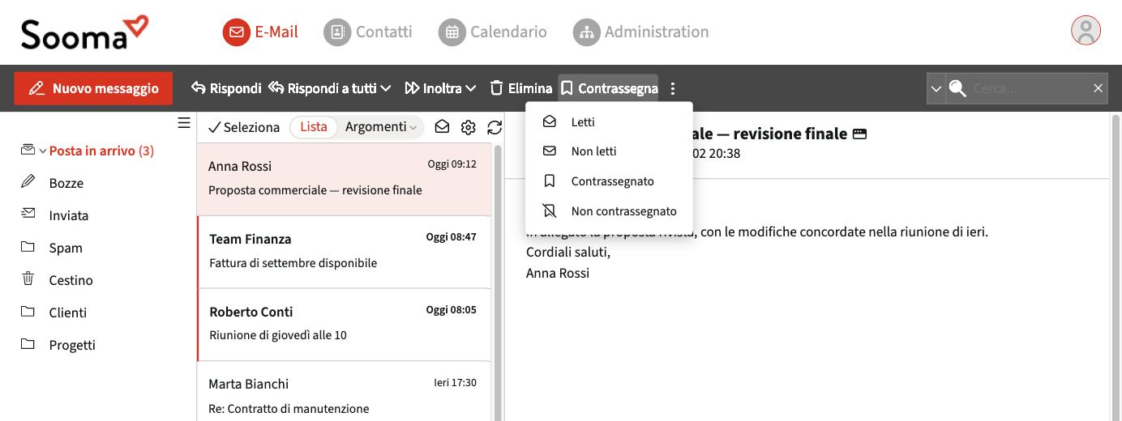Click the icon after the message subject title
Image resolution: width=1122 pixels, height=421 pixels.
(x=860, y=134)
